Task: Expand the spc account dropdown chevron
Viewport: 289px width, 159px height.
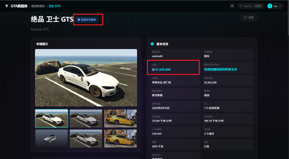Action: pos(280,6)
